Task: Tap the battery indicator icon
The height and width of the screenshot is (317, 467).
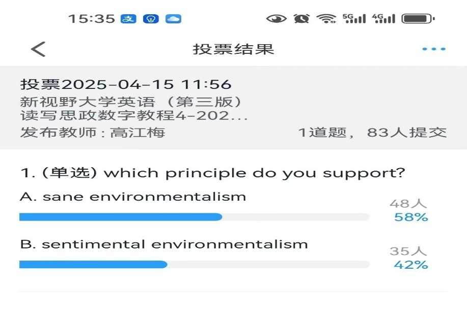Action: 418,19
